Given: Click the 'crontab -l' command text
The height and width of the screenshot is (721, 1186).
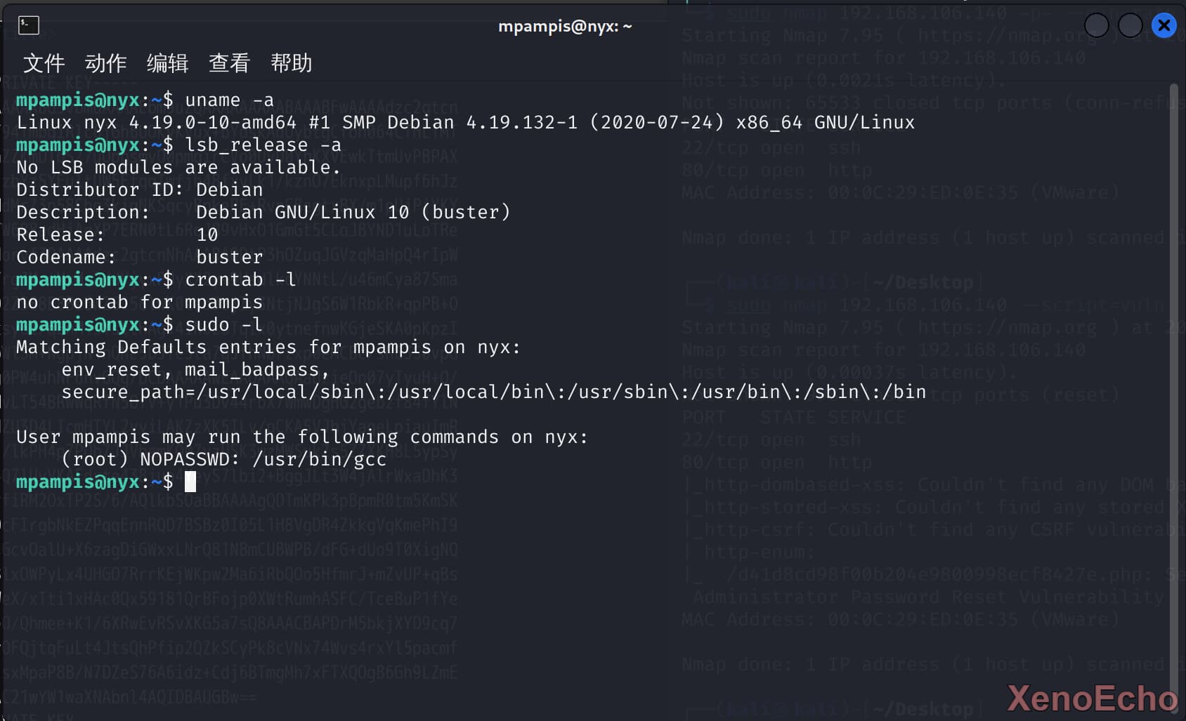Looking at the screenshot, I should point(240,280).
